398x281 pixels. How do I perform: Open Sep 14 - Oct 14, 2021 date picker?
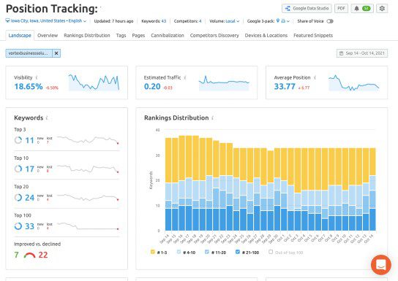coord(362,53)
